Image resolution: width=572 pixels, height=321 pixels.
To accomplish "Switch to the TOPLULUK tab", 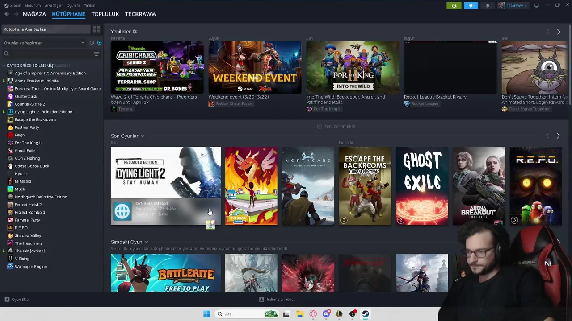I will (105, 14).
